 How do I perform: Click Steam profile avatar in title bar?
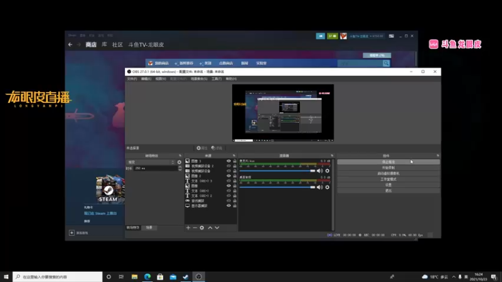(x=343, y=36)
